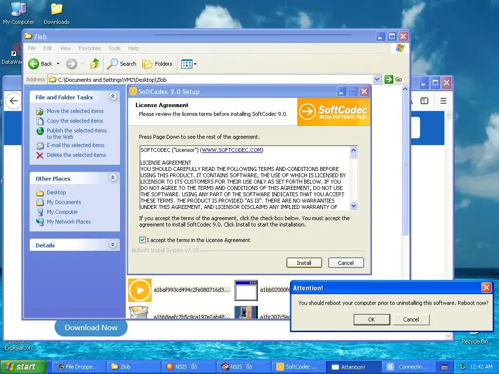
Task: Open the Edit menu
Action: point(48,48)
